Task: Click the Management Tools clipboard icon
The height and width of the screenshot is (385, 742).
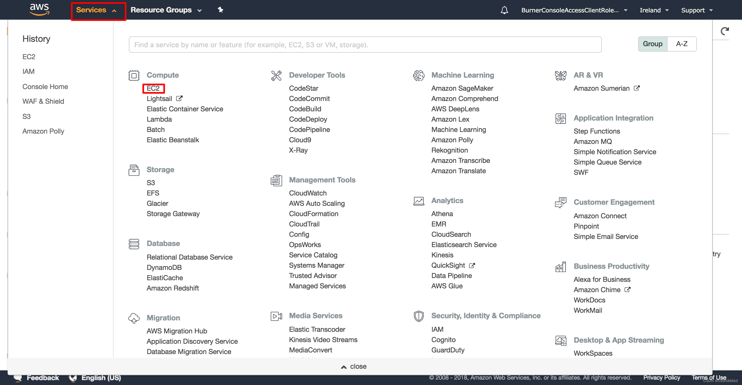Action: point(276,180)
